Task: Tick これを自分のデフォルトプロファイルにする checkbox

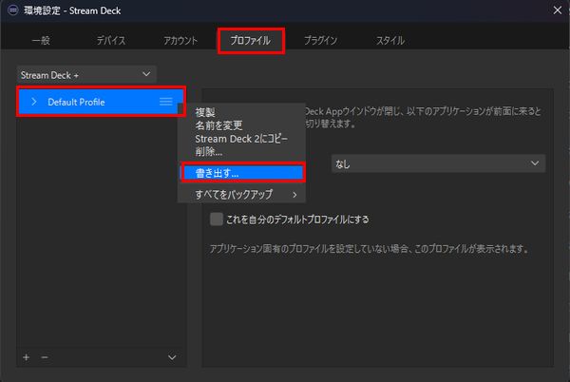Action: click(x=217, y=220)
